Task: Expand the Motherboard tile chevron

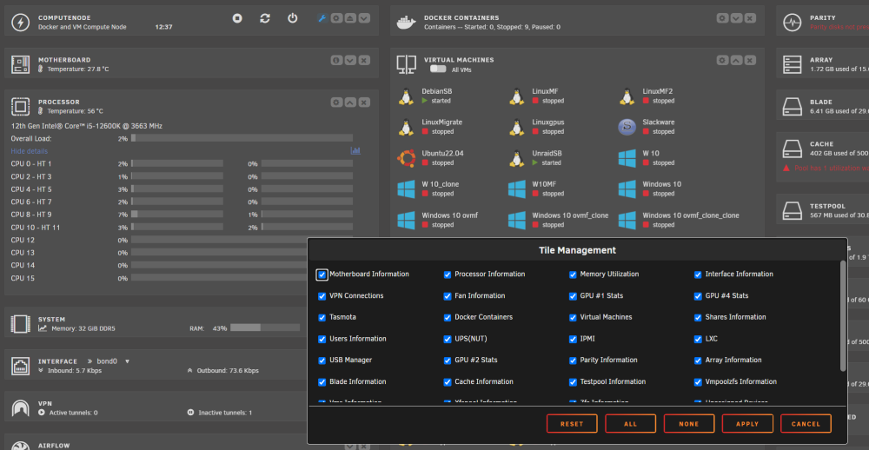Action: [350, 60]
